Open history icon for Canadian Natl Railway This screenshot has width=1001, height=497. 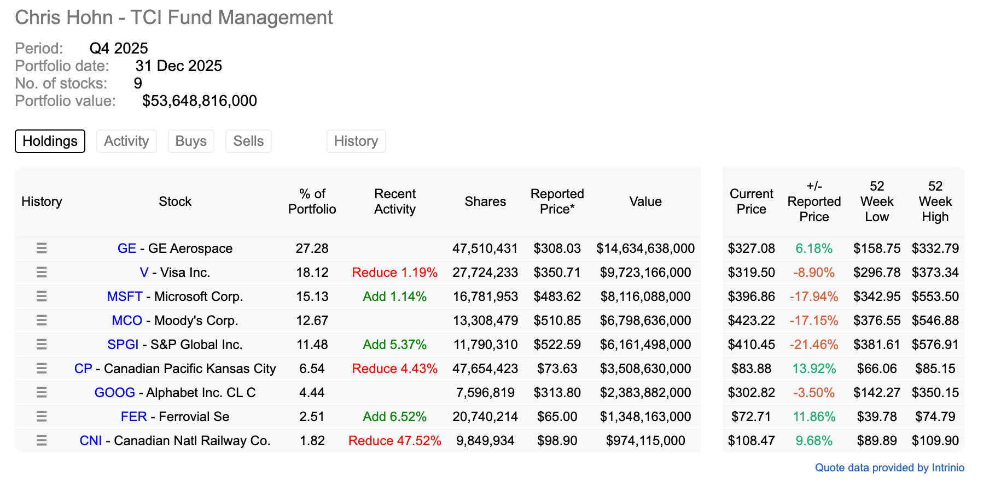42,441
